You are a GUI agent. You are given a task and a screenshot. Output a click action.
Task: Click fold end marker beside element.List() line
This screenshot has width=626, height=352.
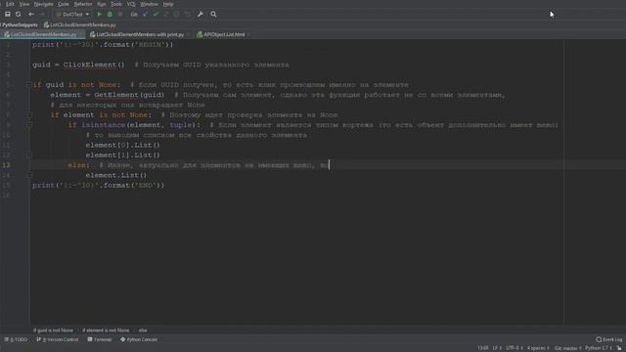pos(29,175)
